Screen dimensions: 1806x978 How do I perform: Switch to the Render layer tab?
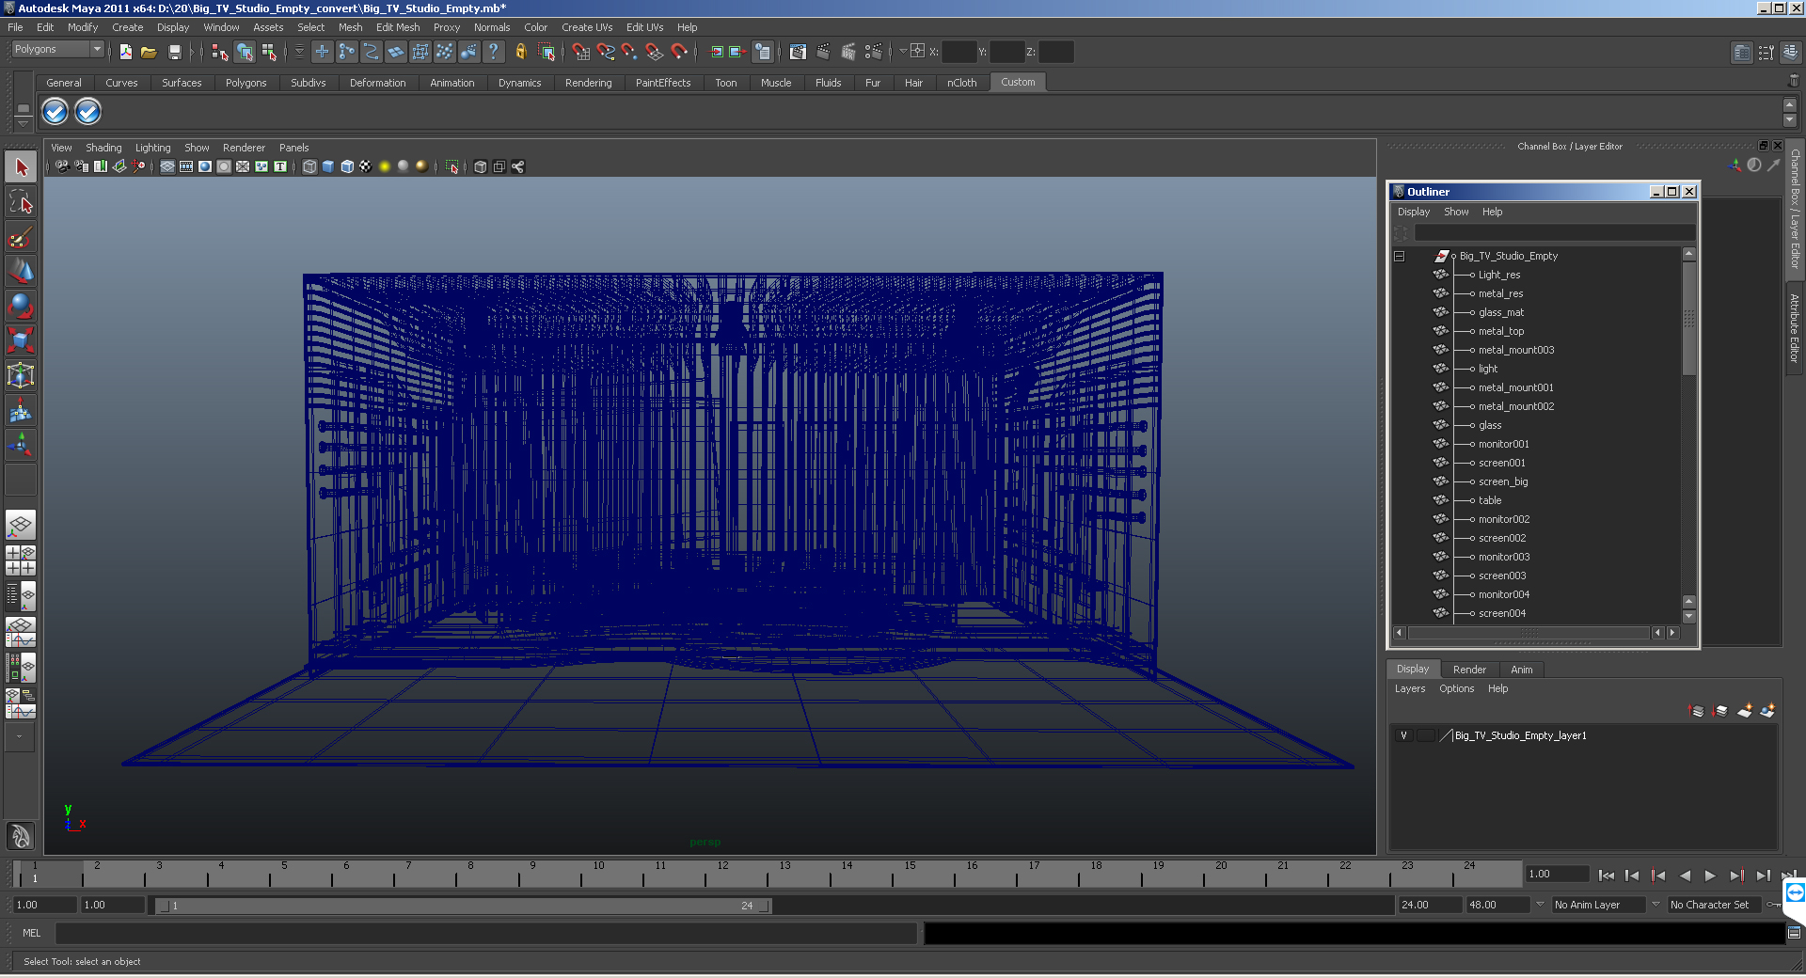[x=1469, y=670]
